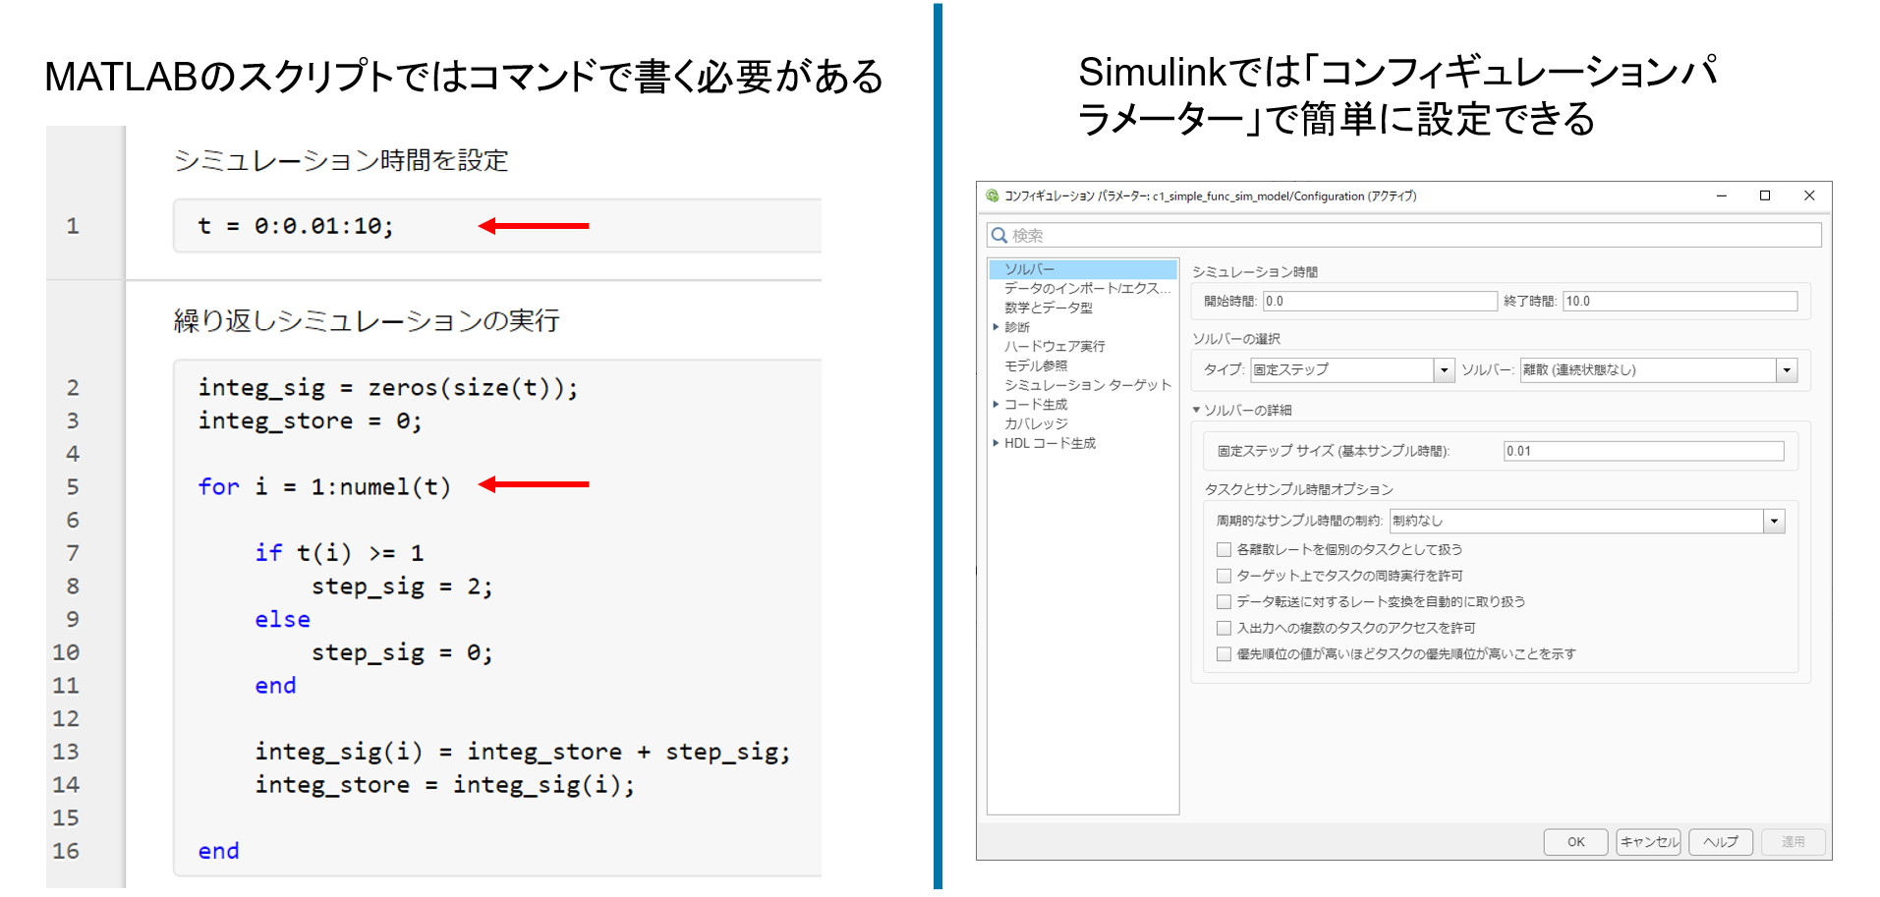Click the search magnifier icon in configuration dialog
The height and width of the screenshot is (897, 1880).
999,235
